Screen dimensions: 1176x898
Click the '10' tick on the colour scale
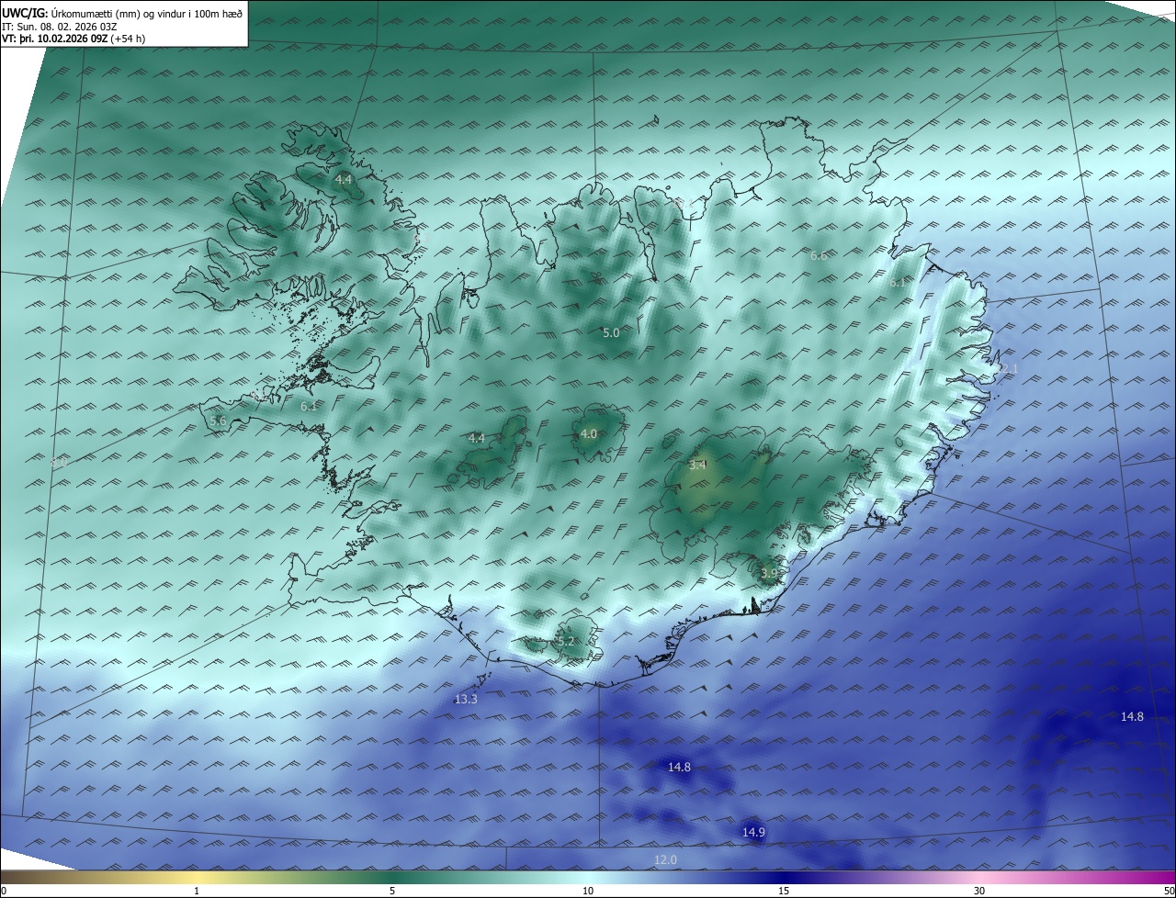pos(588,891)
